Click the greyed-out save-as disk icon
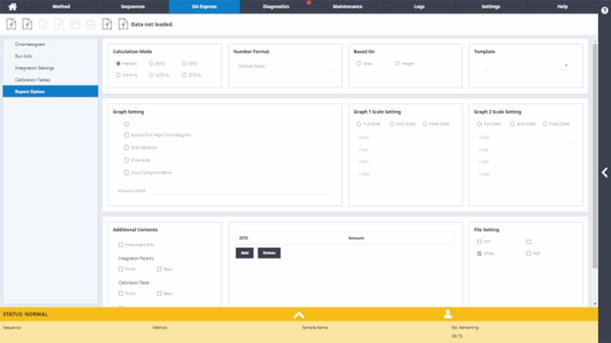 tap(91, 24)
